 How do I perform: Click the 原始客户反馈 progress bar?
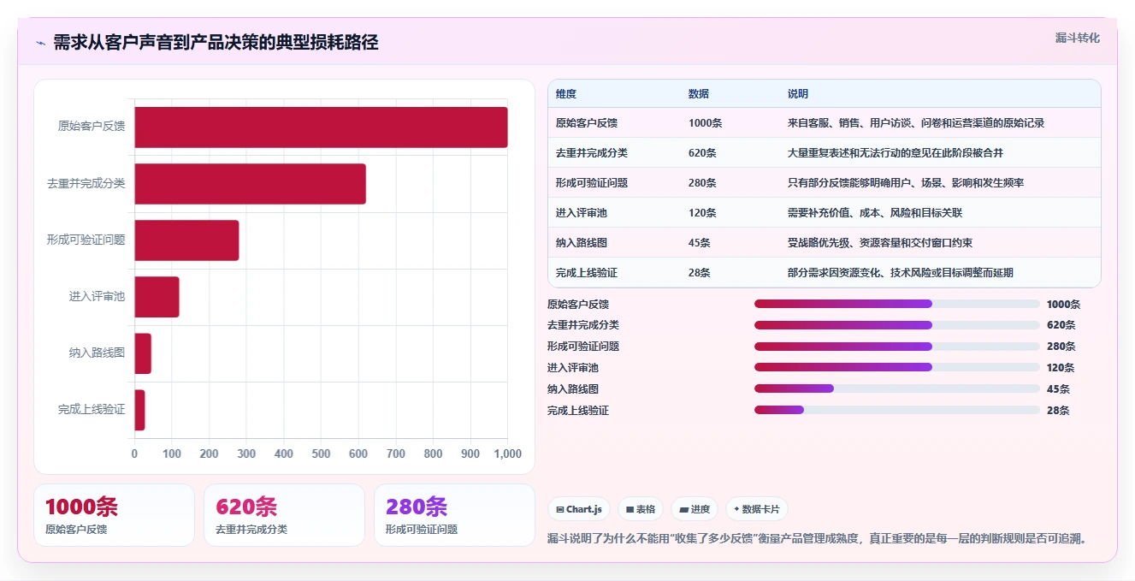tap(897, 304)
